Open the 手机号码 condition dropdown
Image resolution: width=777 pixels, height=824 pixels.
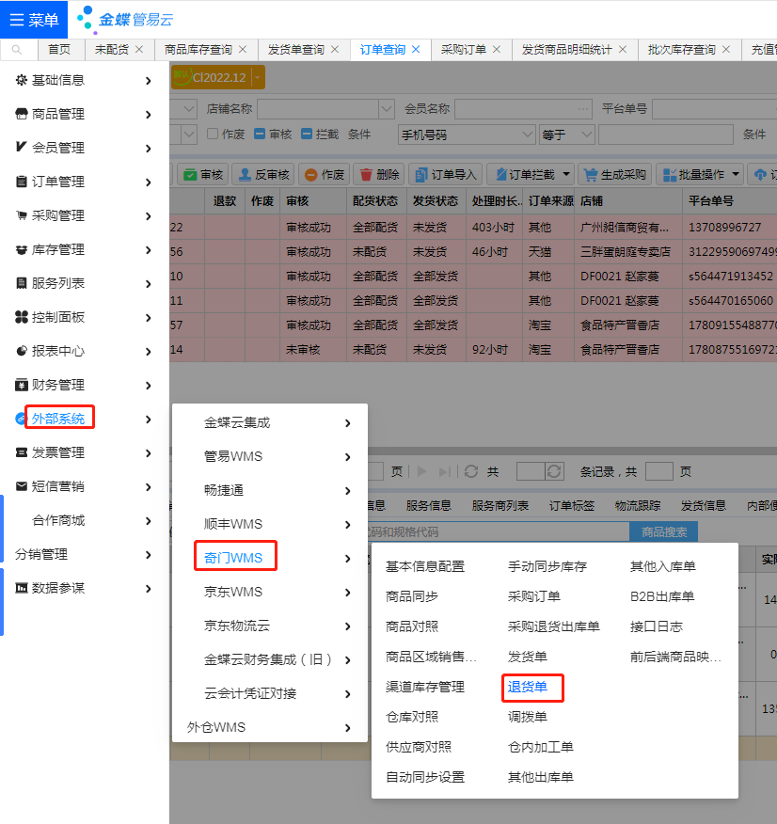pos(468,135)
